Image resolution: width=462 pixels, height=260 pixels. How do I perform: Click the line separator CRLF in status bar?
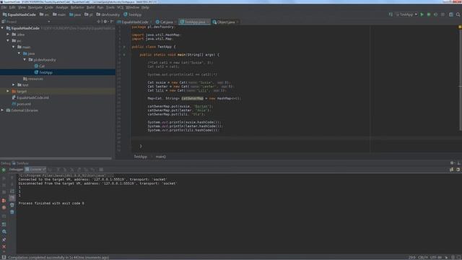(422, 257)
